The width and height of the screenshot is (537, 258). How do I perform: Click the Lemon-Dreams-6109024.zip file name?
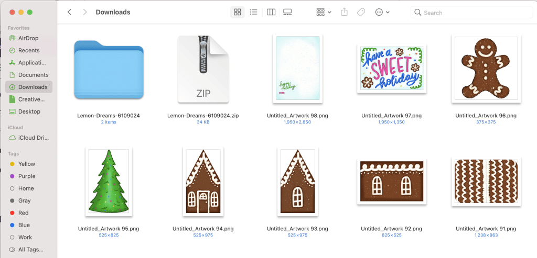(203, 116)
